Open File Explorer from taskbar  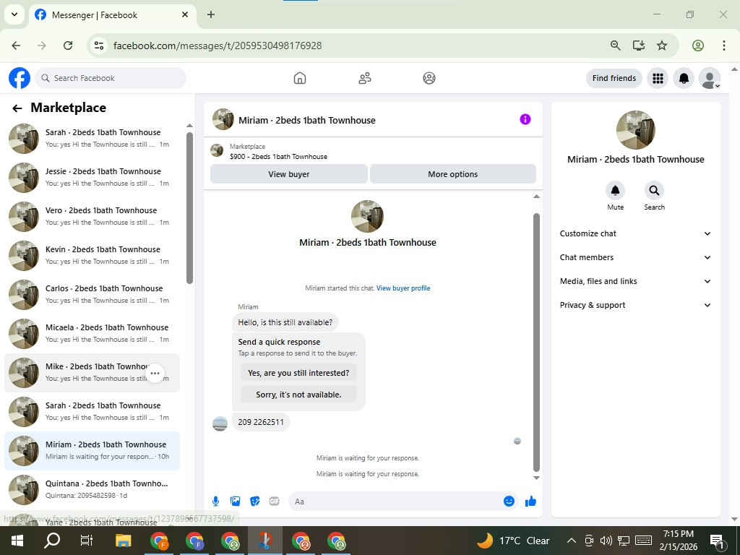123,541
